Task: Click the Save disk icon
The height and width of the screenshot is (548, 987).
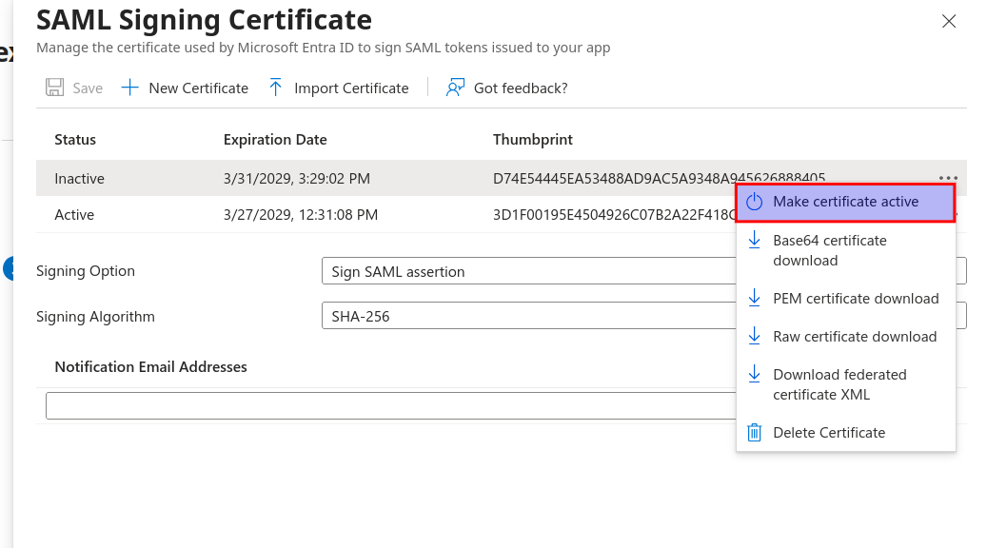Action: pos(54,87)
